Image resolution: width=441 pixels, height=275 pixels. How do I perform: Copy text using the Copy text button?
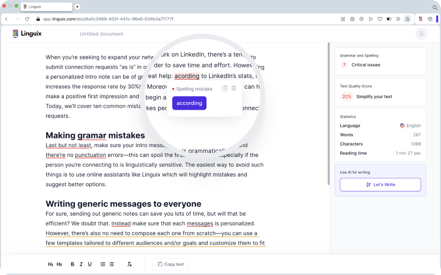(x=171, y=264)
